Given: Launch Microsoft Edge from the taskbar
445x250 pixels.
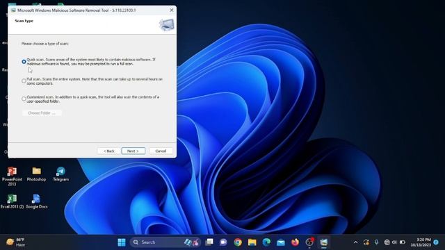Looking at the screenshot, I should [x=266, y=242].
